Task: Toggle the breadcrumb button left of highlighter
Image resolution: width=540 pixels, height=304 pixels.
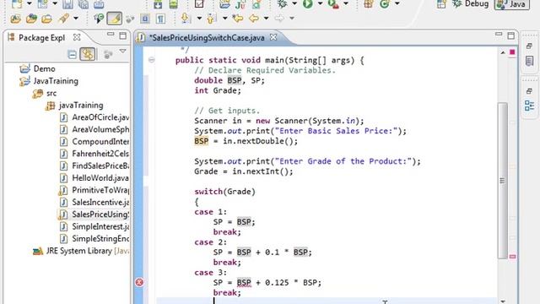Action: pos(99,19)
